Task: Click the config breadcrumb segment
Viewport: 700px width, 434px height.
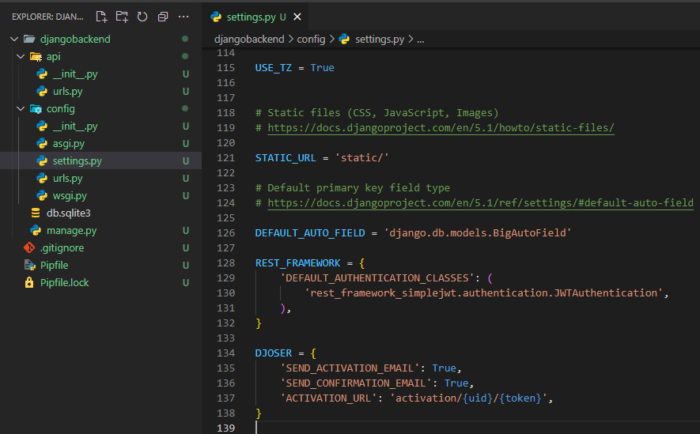Action: [x=311, y=39]
